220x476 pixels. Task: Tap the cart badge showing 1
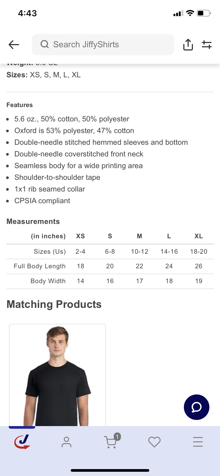point(117,436)
